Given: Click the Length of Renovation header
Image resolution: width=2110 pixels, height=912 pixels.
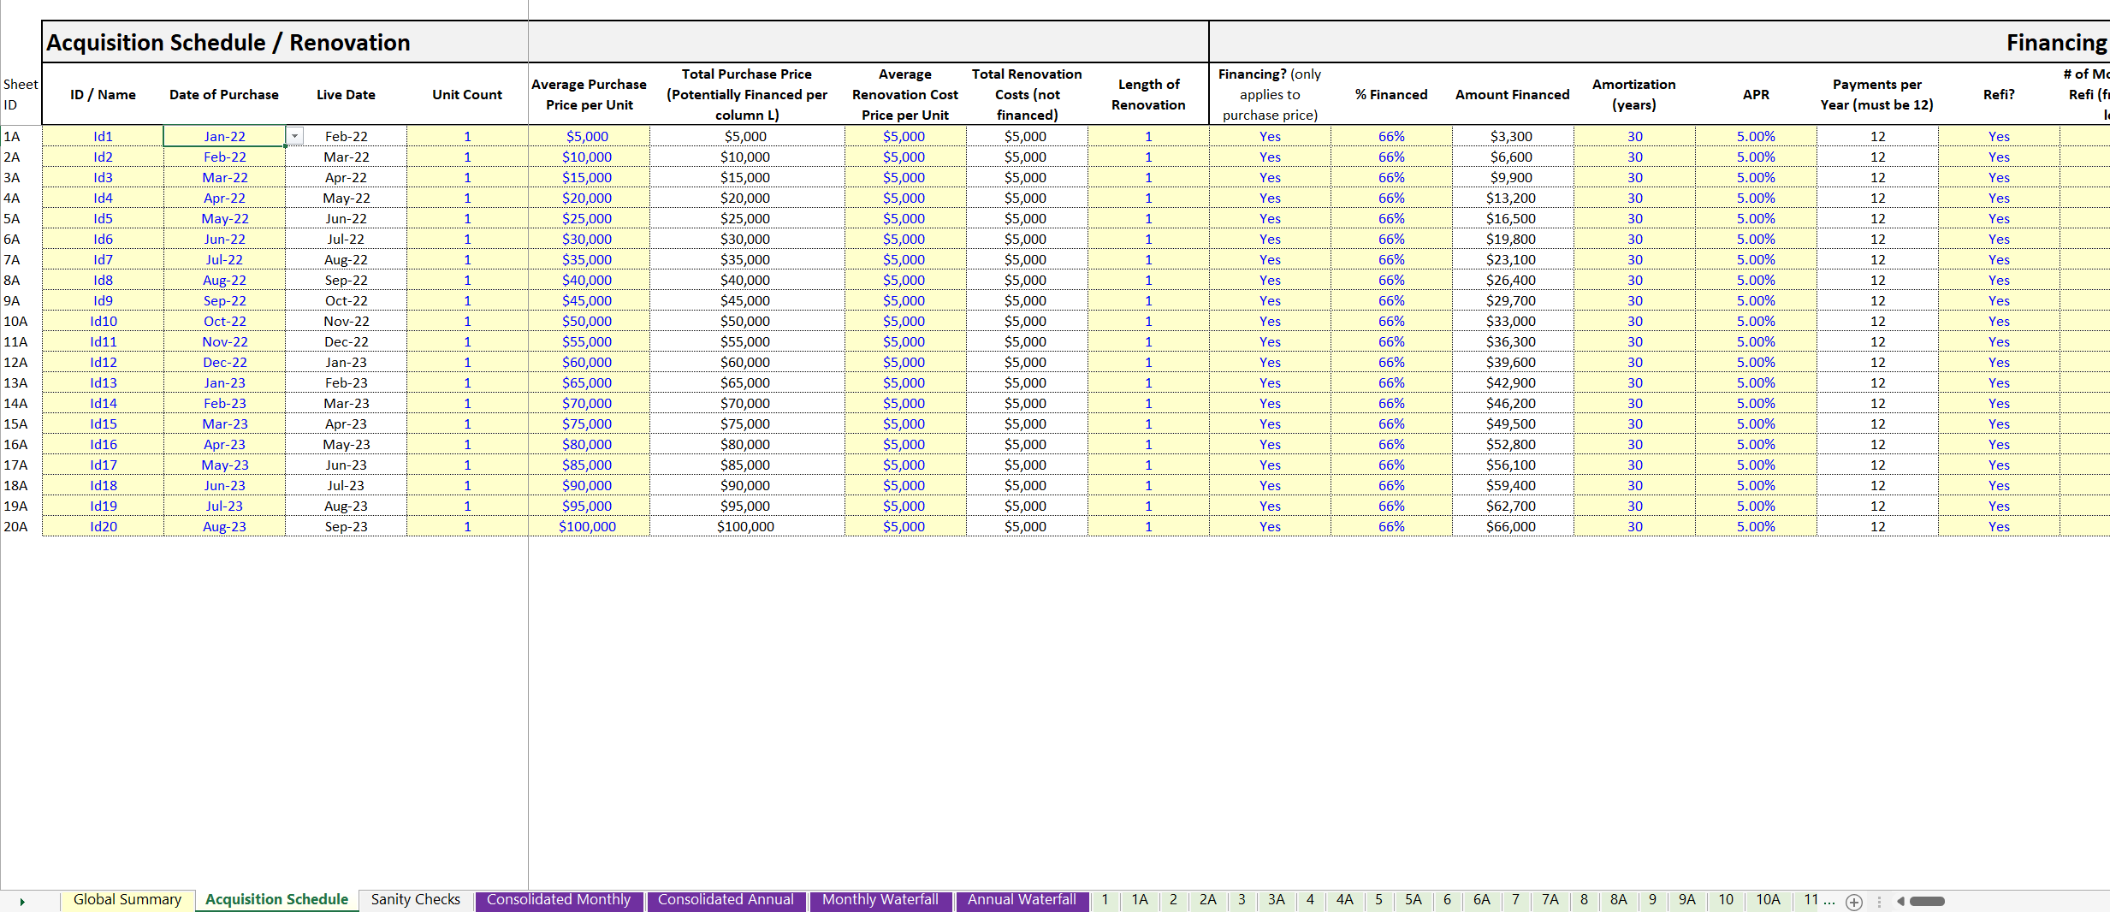Looking at the screenshot, I should [1148, 95].
